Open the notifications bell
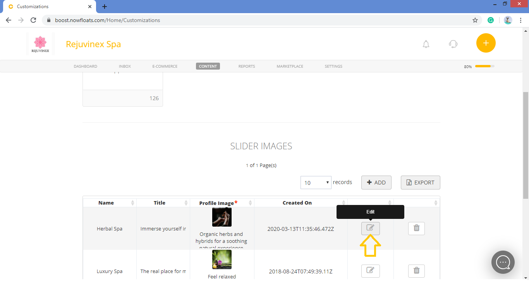Image resolution: width=529 pixels, height=297 pixels. [x=426, y=44]
